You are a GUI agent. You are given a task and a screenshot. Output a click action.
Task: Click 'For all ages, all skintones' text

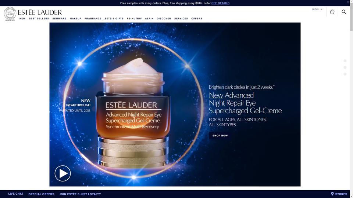(x=238, y=122)
